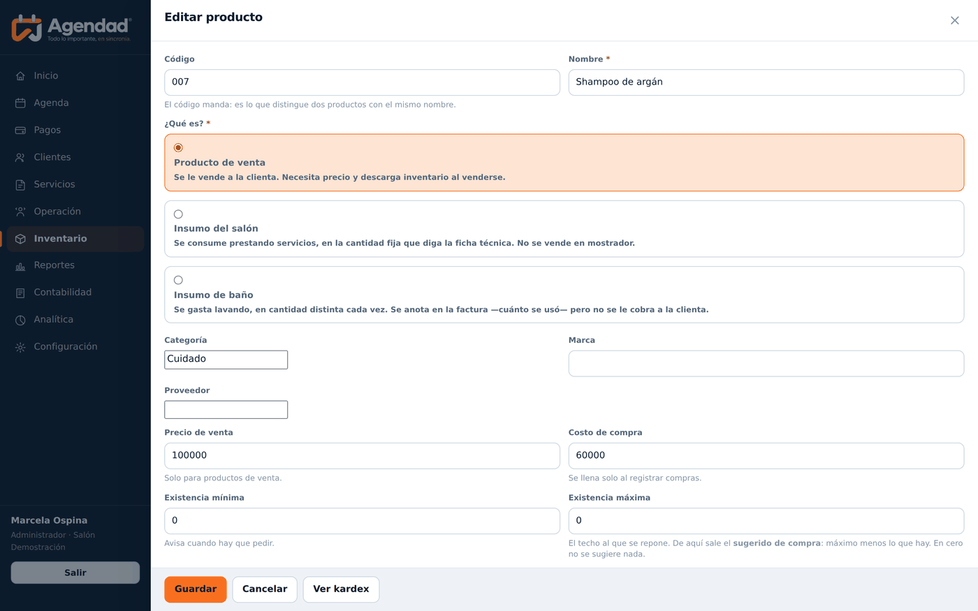The width and height of the screenshot is (978, 611).
Task: Click the Operación icon in sidebar
Action: tap(20, 212)
